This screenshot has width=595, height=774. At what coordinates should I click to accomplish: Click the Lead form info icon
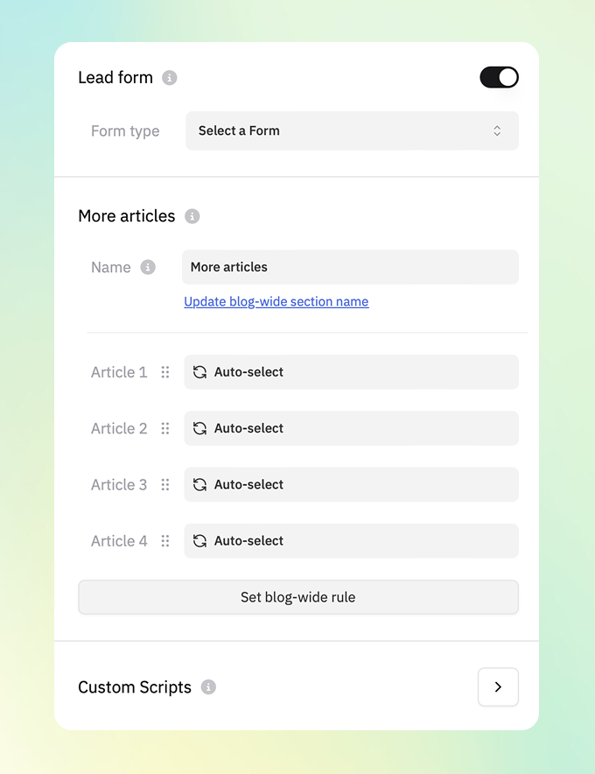coord(170,78)
